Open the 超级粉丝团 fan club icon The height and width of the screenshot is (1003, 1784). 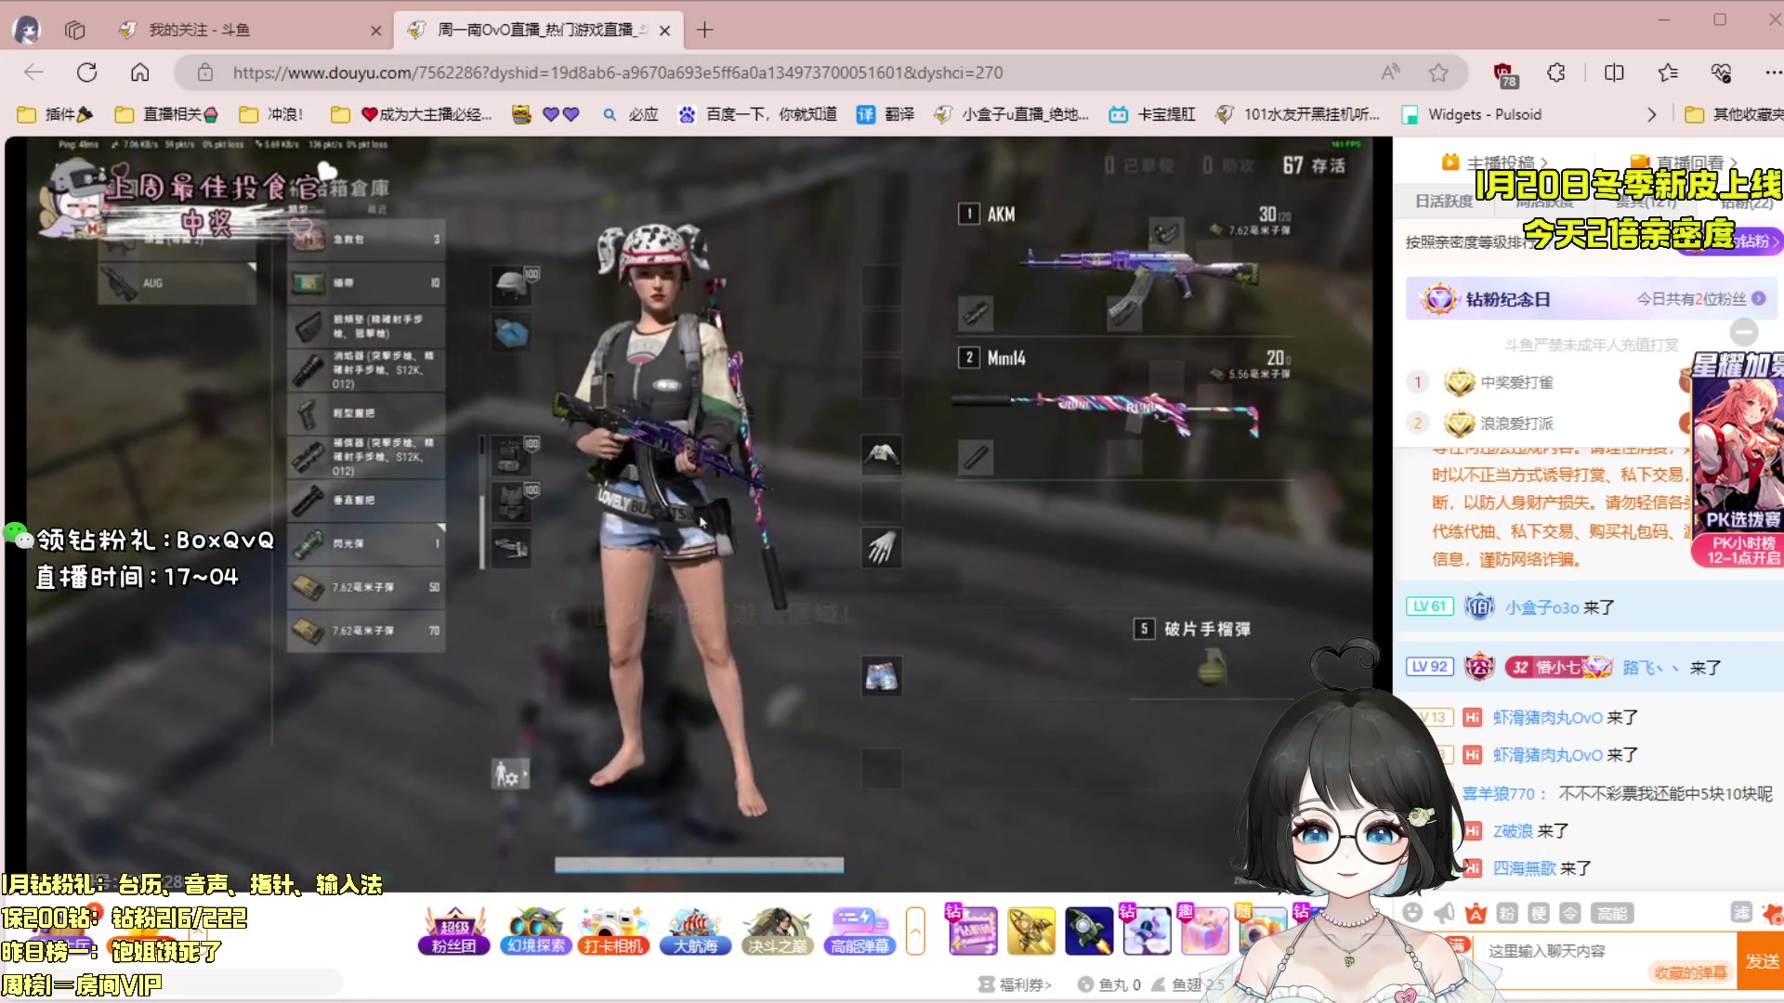coord(453,929)
